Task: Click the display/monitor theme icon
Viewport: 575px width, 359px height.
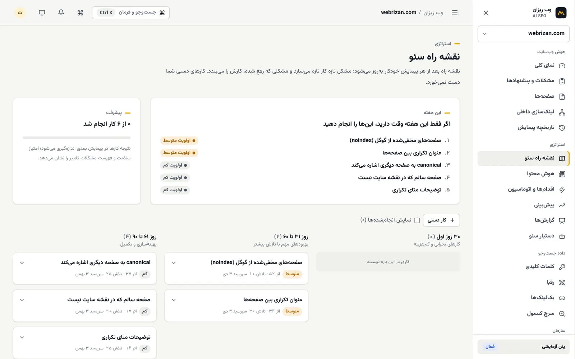Action: coord(42,13)
